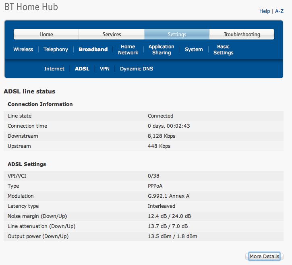Select the ADSL sub-menu item

click(x=82, y=69)
